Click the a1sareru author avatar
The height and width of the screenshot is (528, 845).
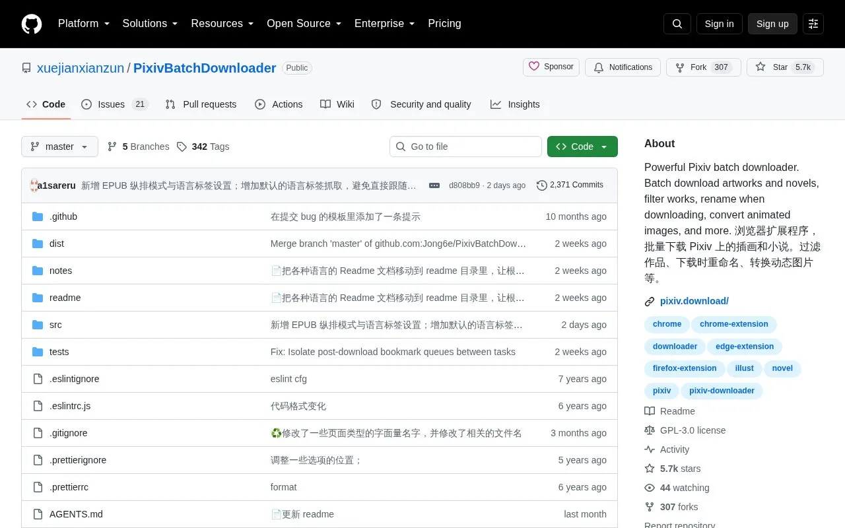click(34, 185)
